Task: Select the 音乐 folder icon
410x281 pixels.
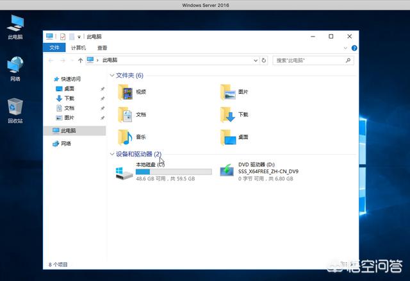Action: 126,137
